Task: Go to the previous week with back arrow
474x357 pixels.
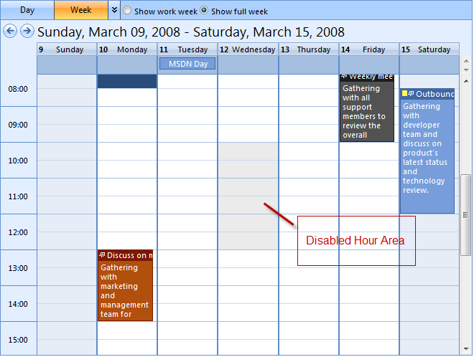Action: pyautogui.click(x=10, y=31)
